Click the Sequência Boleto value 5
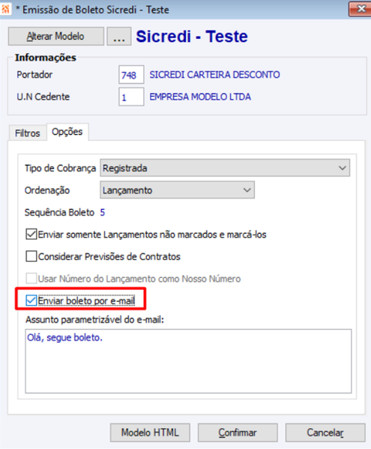371x449 pixels. [x=103, y=212]
